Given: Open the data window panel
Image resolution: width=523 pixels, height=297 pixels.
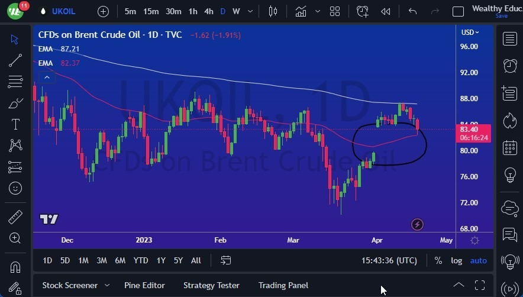Looking at the screenshot, I should pyautogui.click(x=509, y=93).
